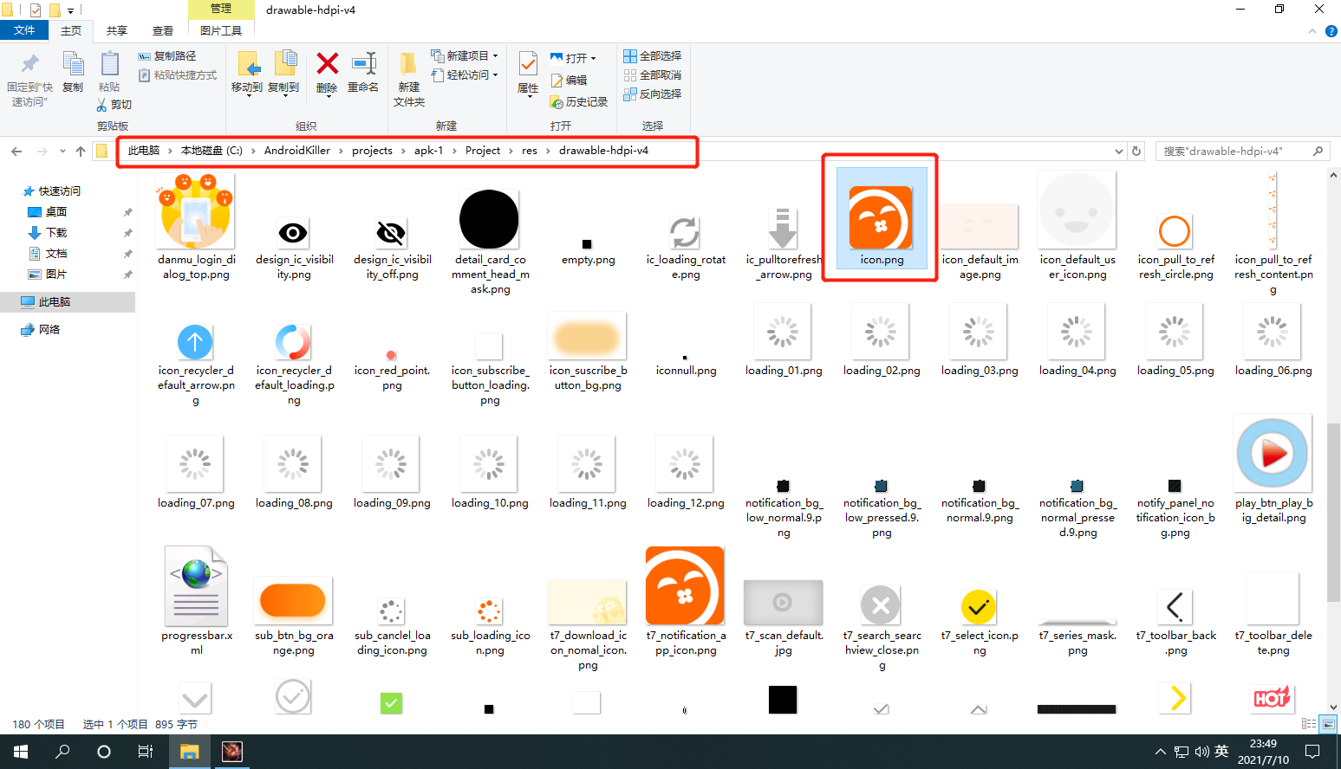Expand the Open (打开) dropdown arrow

click(593, 58)
